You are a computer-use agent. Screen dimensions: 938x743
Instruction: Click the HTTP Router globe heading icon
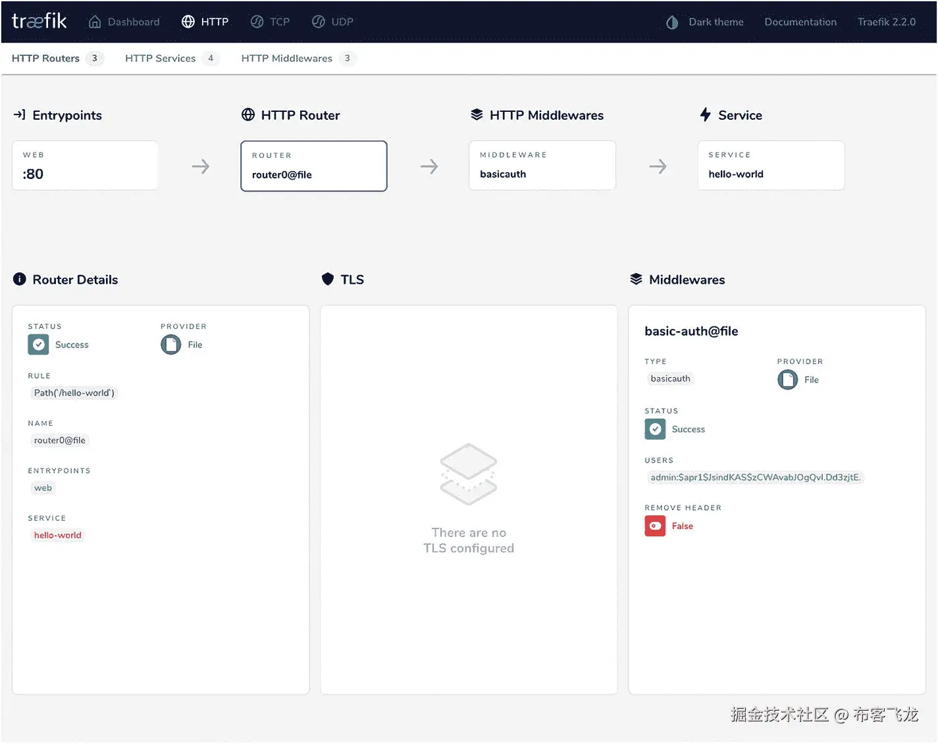248,115
